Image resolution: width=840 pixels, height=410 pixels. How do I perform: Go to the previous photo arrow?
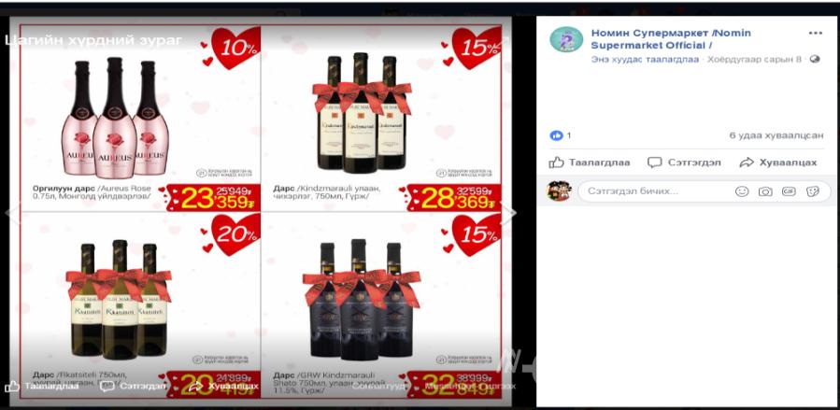click(x=12, y=214)
